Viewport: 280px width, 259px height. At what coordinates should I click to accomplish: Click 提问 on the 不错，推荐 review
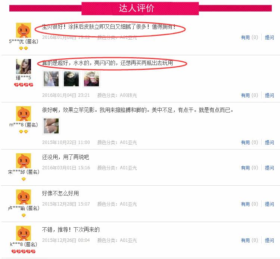(x=269, y=240)
